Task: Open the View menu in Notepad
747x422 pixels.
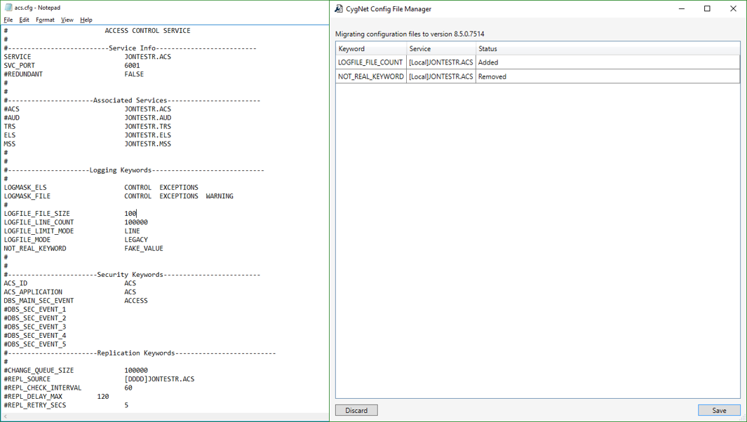Action: (x=67, y=20)
